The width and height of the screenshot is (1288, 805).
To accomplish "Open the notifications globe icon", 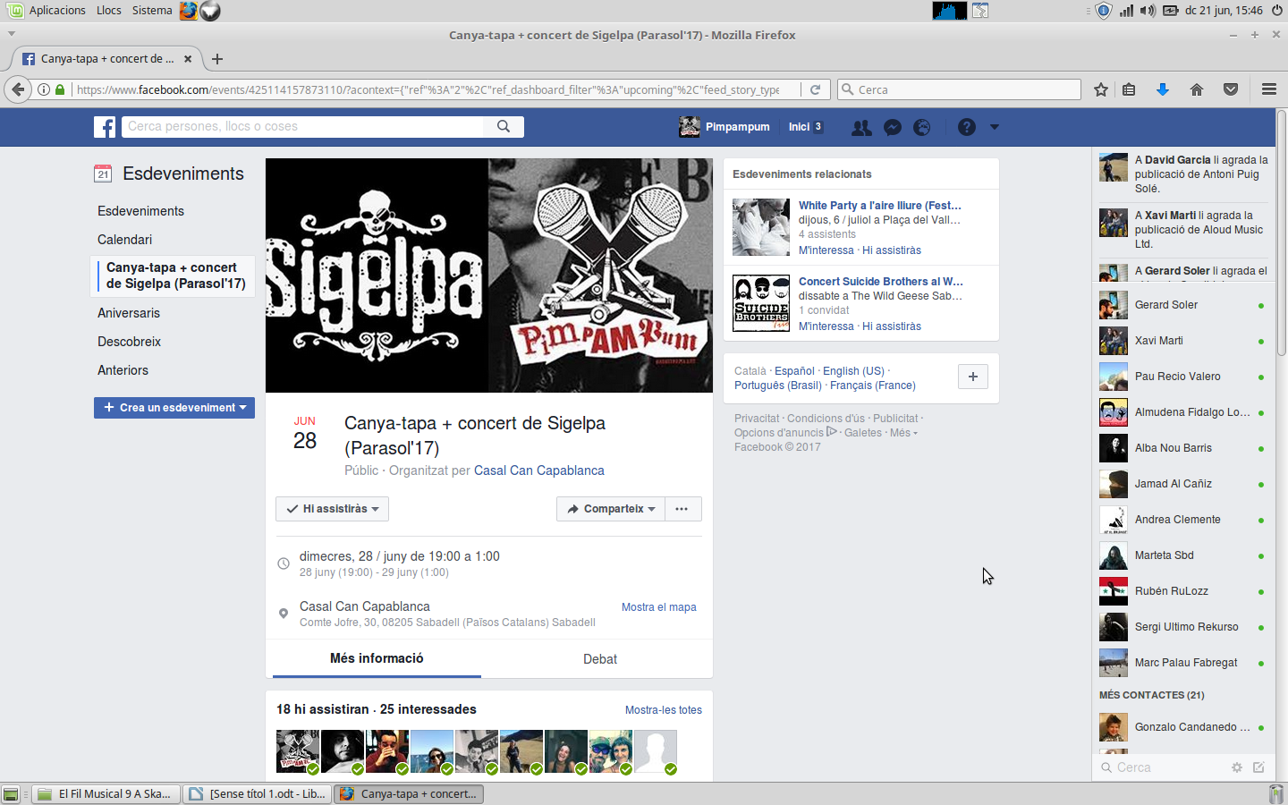I will [922, 127].
